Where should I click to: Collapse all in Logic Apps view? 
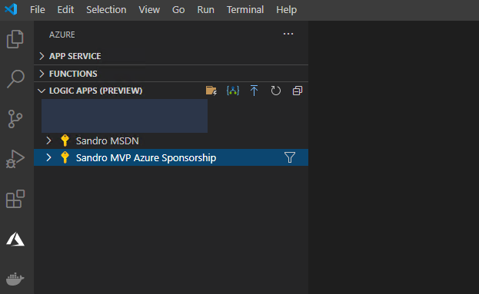(298, 91)
